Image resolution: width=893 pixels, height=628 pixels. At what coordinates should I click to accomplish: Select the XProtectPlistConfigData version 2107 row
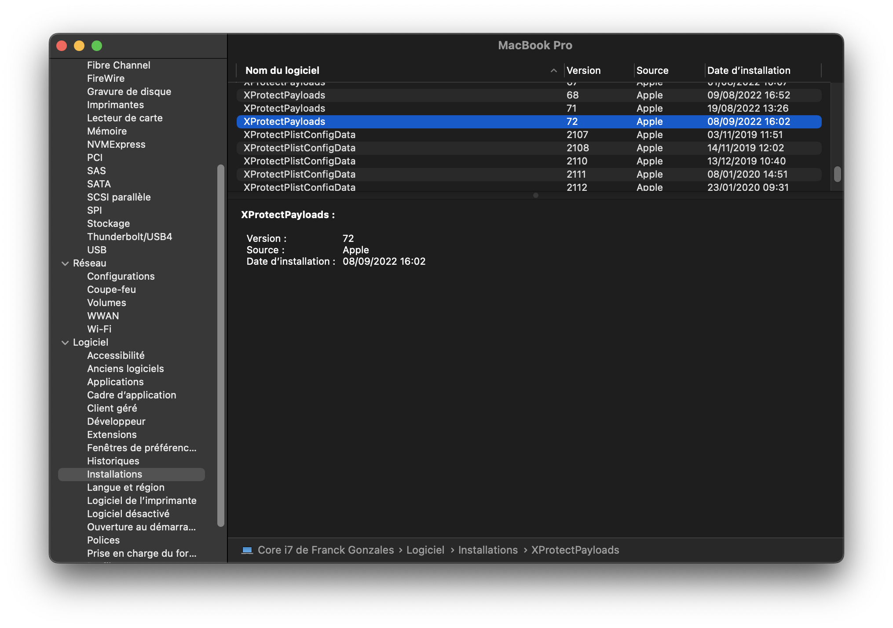pyautogui.click(x=440, y=135)
